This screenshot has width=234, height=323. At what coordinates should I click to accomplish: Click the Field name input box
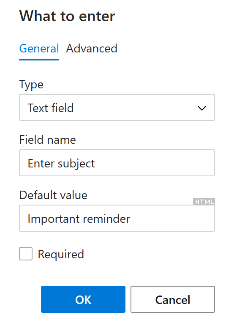117,163
